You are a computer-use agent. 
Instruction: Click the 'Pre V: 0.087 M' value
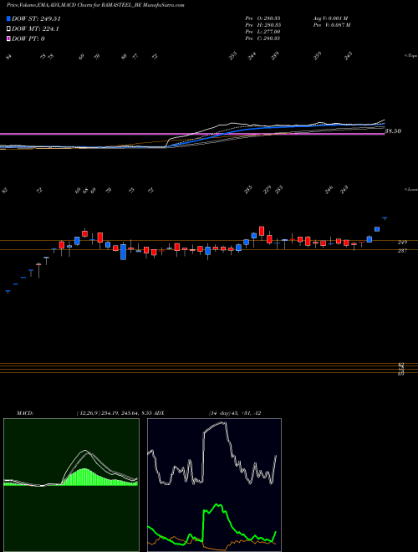(331, 25)
